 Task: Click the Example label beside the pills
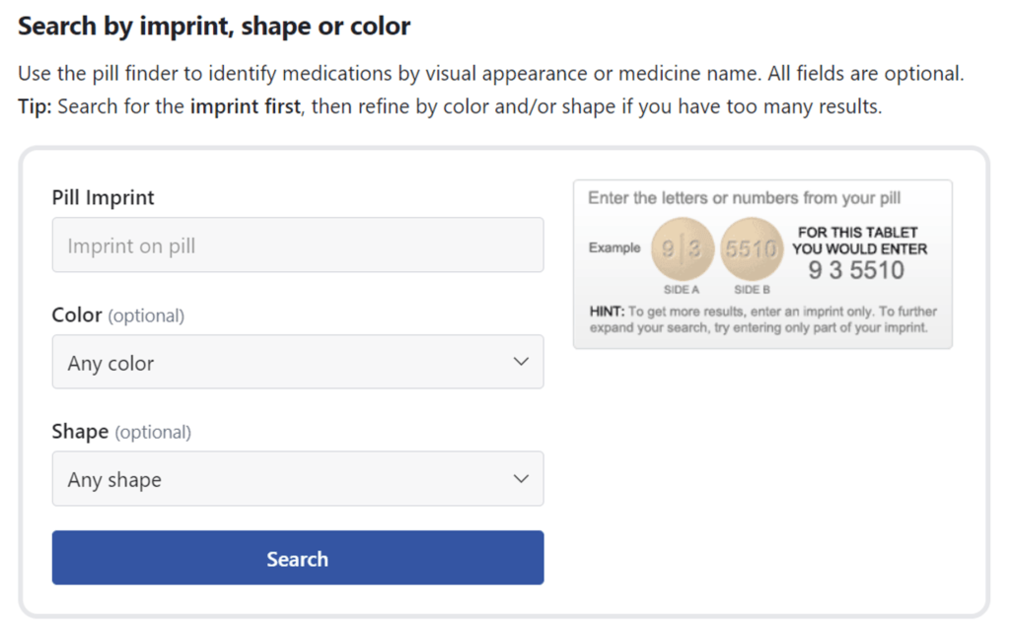tap(614, 248)
